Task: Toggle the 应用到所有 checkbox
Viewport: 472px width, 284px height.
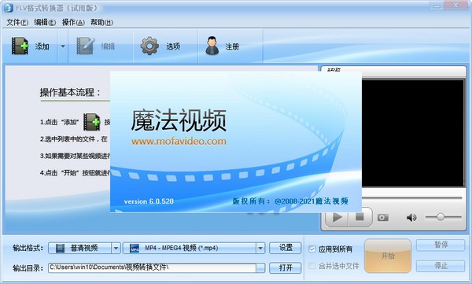Action: tap(312, 249)
